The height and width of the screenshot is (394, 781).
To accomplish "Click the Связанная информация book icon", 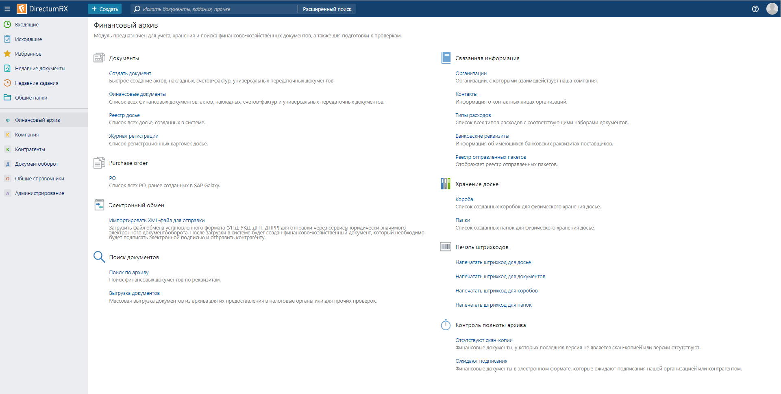I will [x=446, y=58].
